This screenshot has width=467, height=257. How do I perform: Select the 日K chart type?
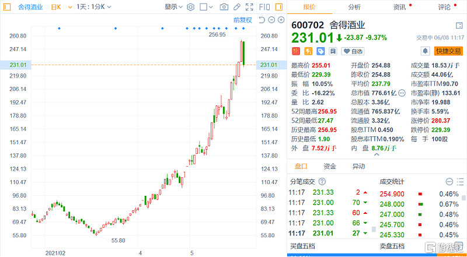coord(55,7)
